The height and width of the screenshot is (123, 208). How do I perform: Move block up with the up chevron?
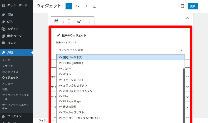[x=69, y=20]
